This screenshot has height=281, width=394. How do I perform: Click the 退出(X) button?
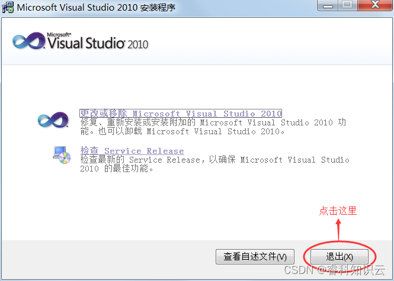(339, 256)
